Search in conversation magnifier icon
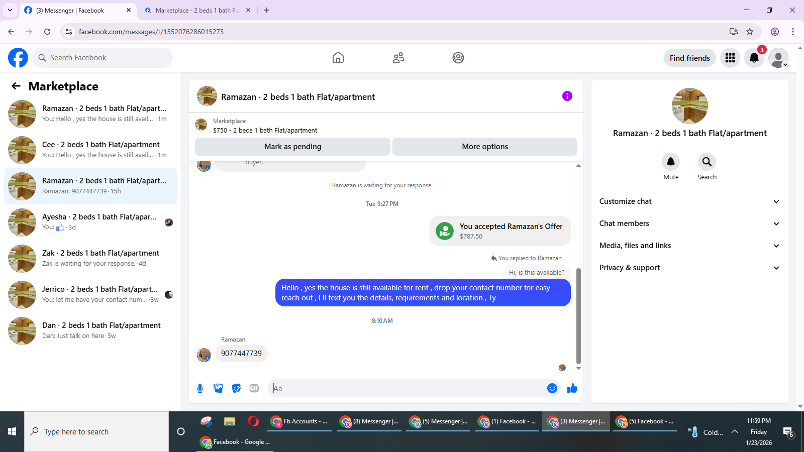 coord(707,162)
